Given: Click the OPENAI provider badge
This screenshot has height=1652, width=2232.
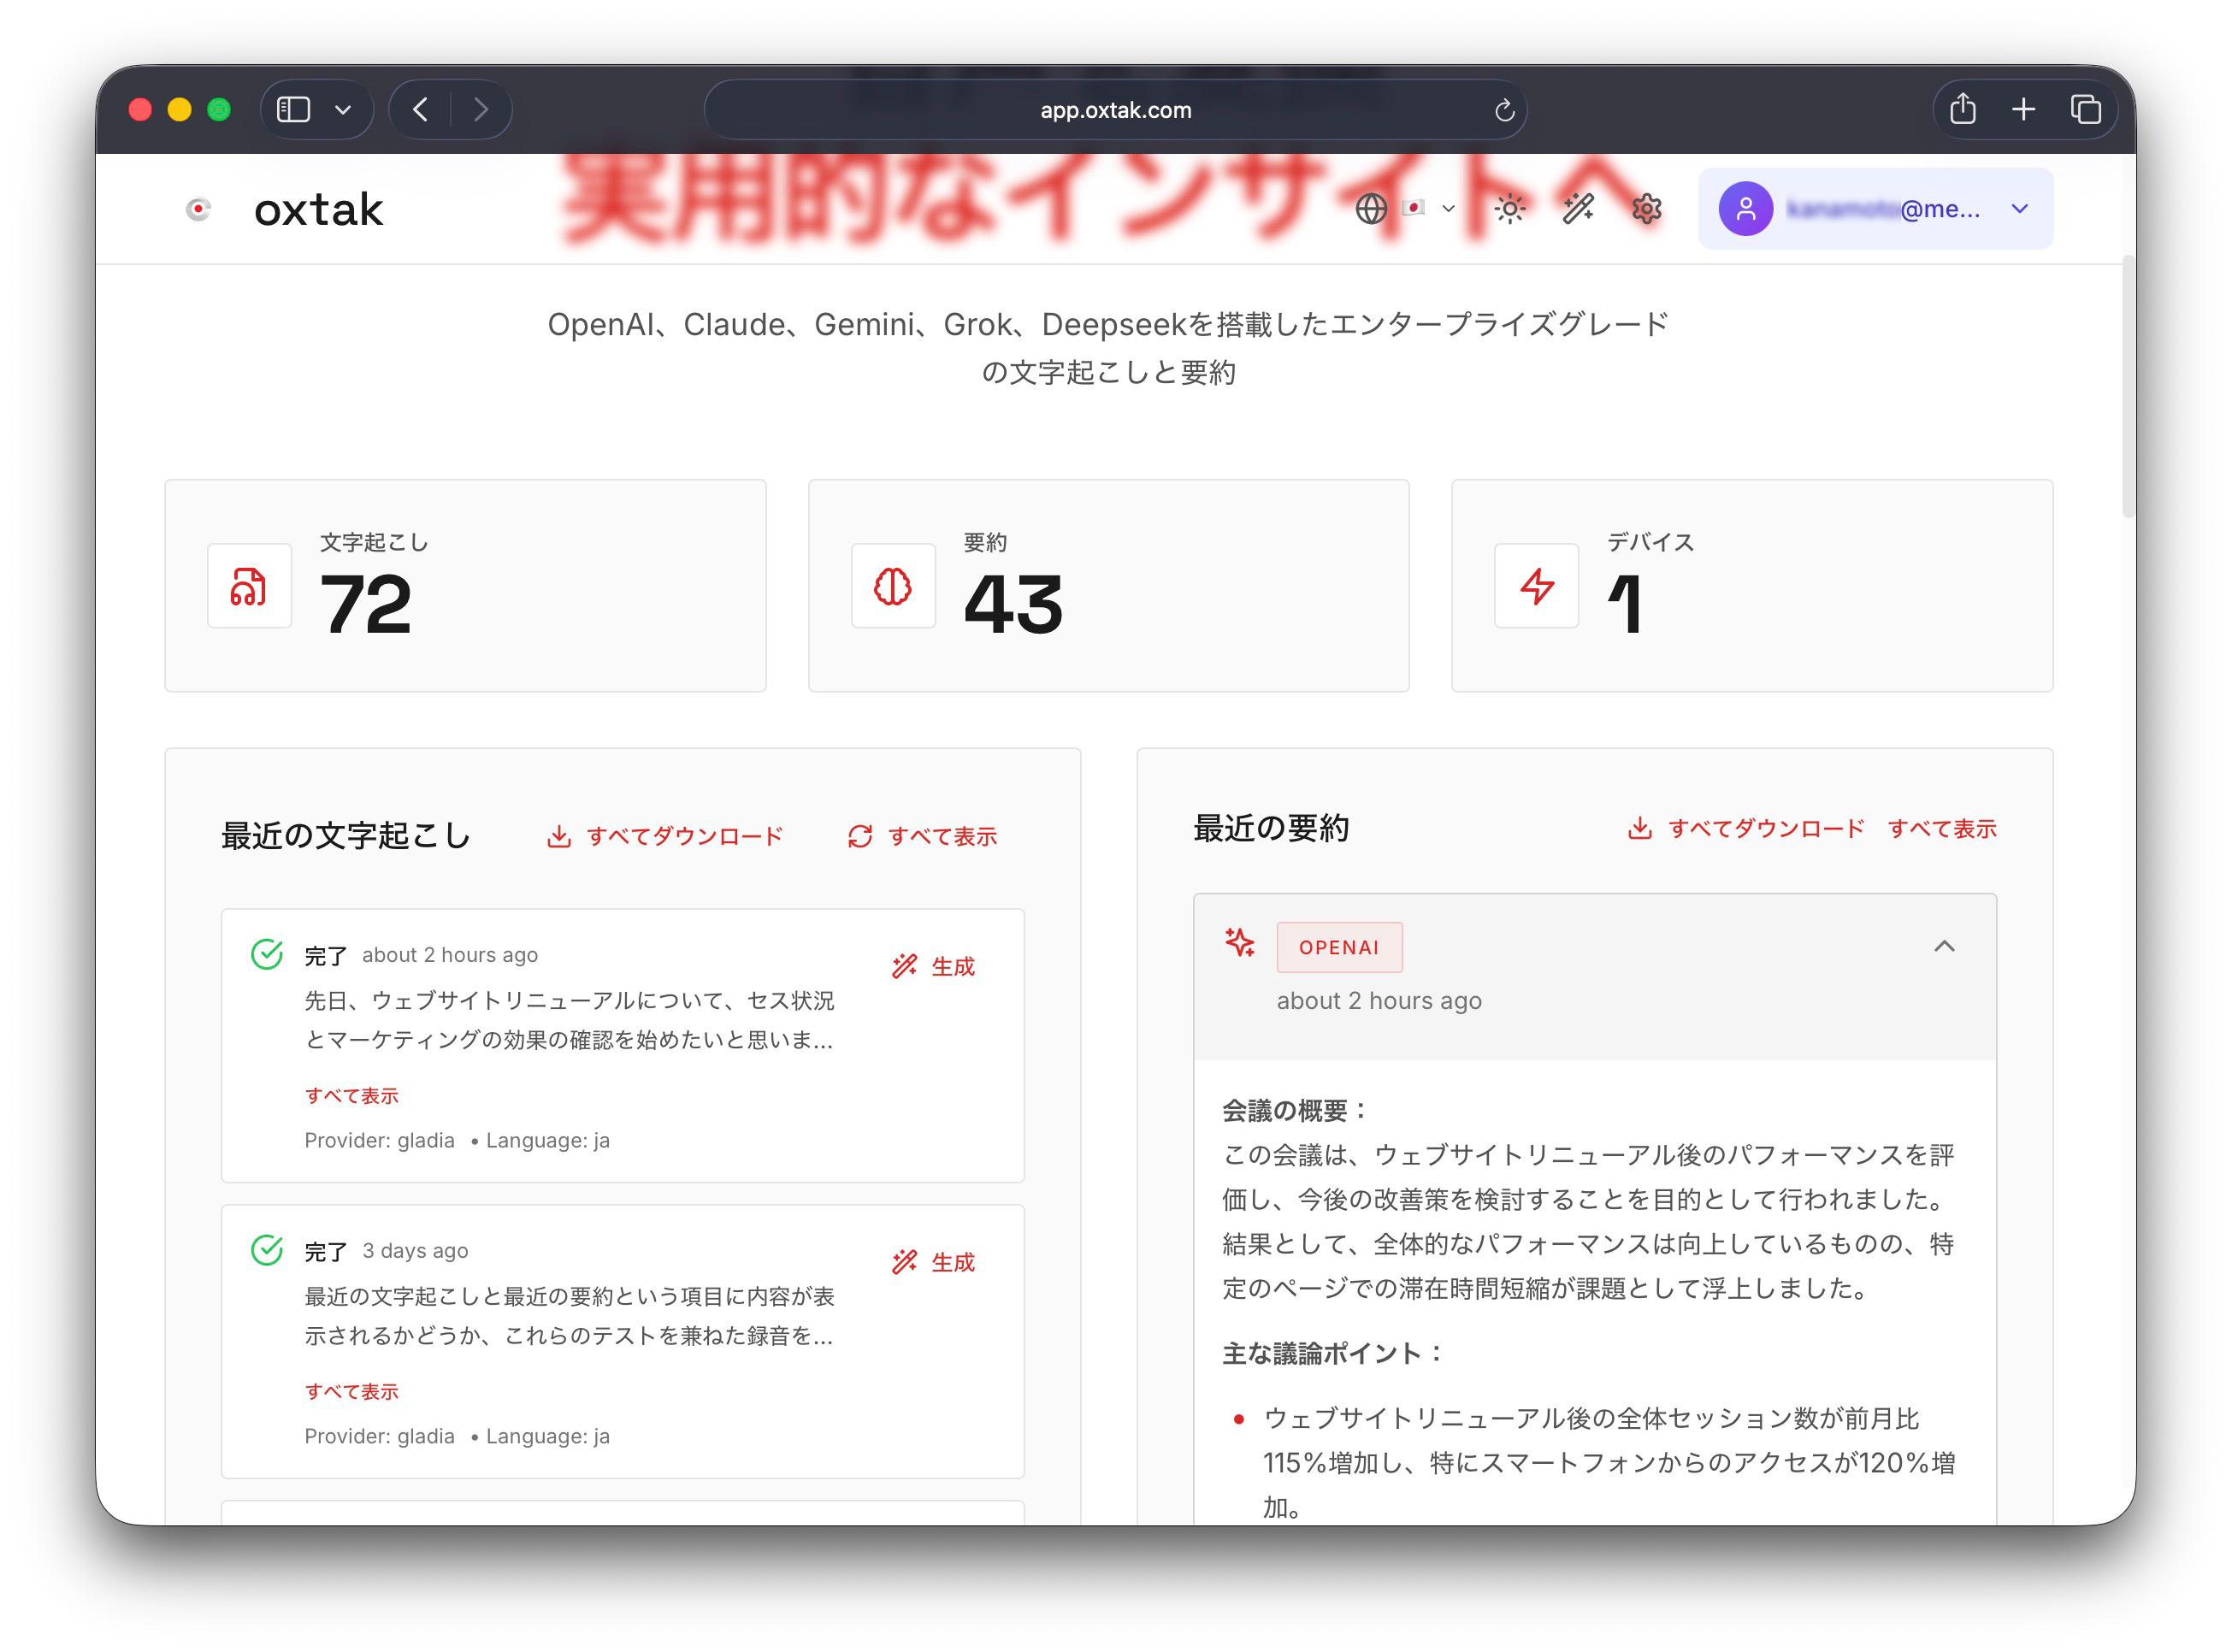Looking at the screenshot, I should pos(1339,947).
